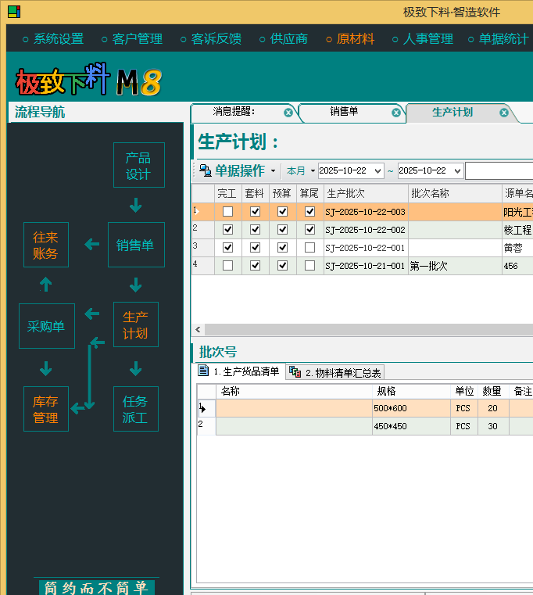
Task: Open the start date dropdown
Action: tap(378, 171)
